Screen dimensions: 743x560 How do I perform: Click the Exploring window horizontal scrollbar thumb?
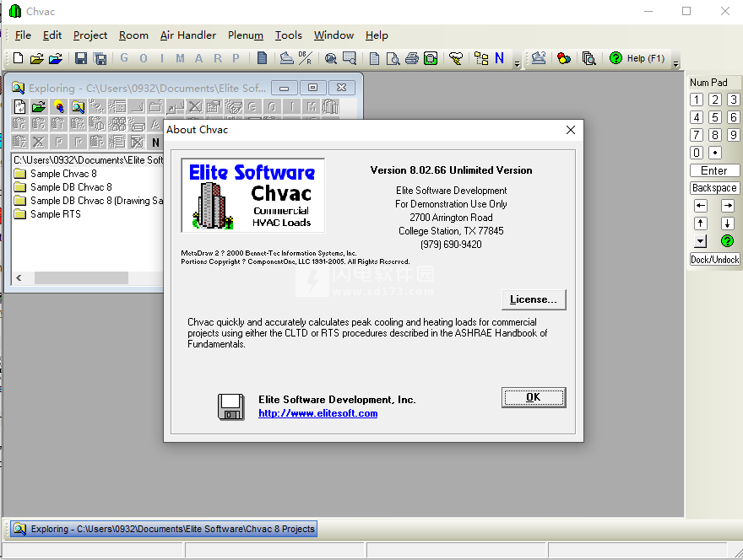(81, 277)
